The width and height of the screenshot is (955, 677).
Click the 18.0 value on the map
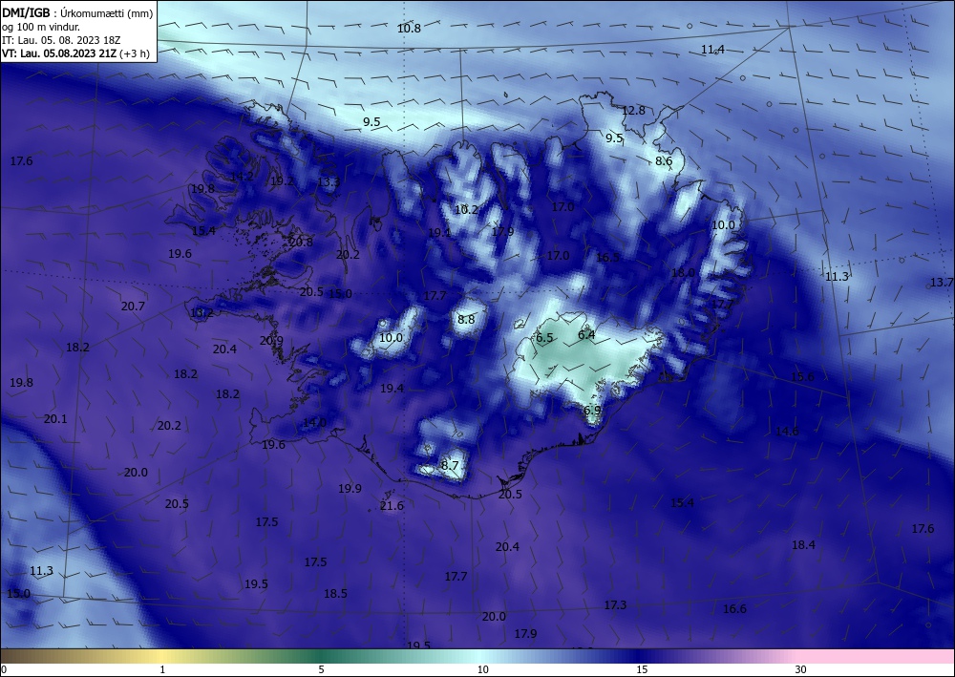[x=683, y=272]
